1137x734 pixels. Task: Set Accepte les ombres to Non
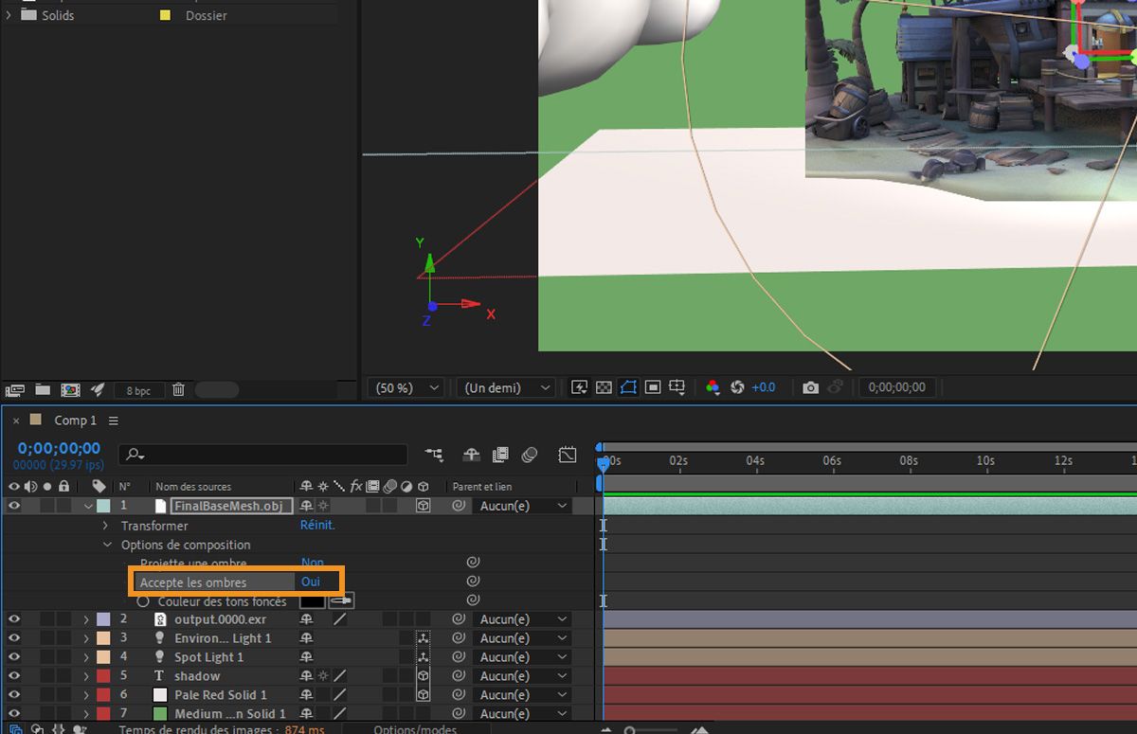point(313,581)
